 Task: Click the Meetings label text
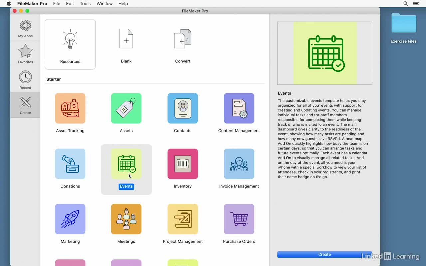point(126,241)
